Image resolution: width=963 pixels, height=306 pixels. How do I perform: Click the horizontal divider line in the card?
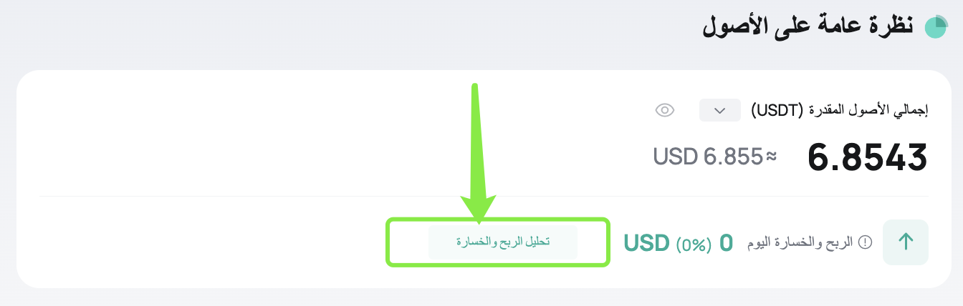(x=287, y=196)
